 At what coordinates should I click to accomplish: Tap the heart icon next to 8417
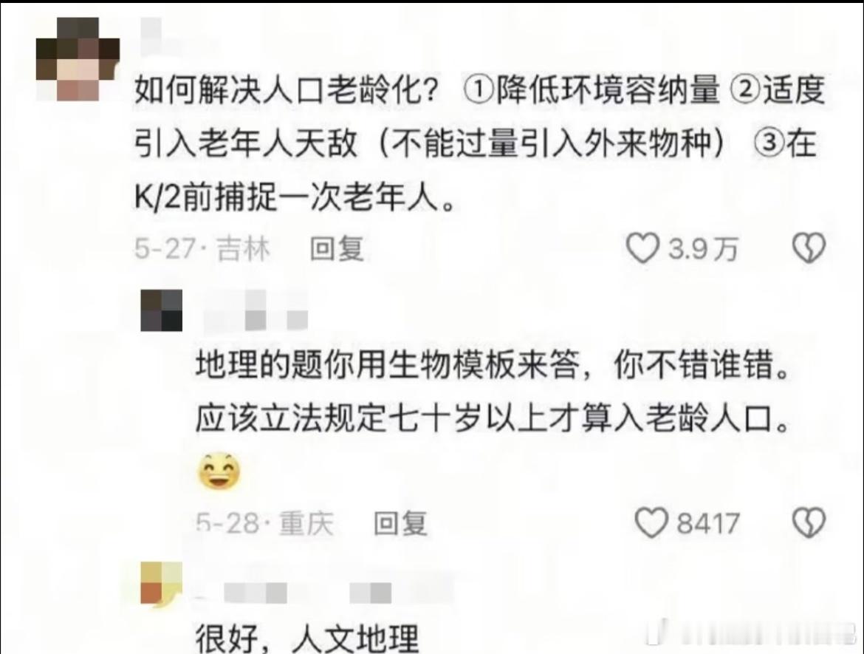(651, 522)
